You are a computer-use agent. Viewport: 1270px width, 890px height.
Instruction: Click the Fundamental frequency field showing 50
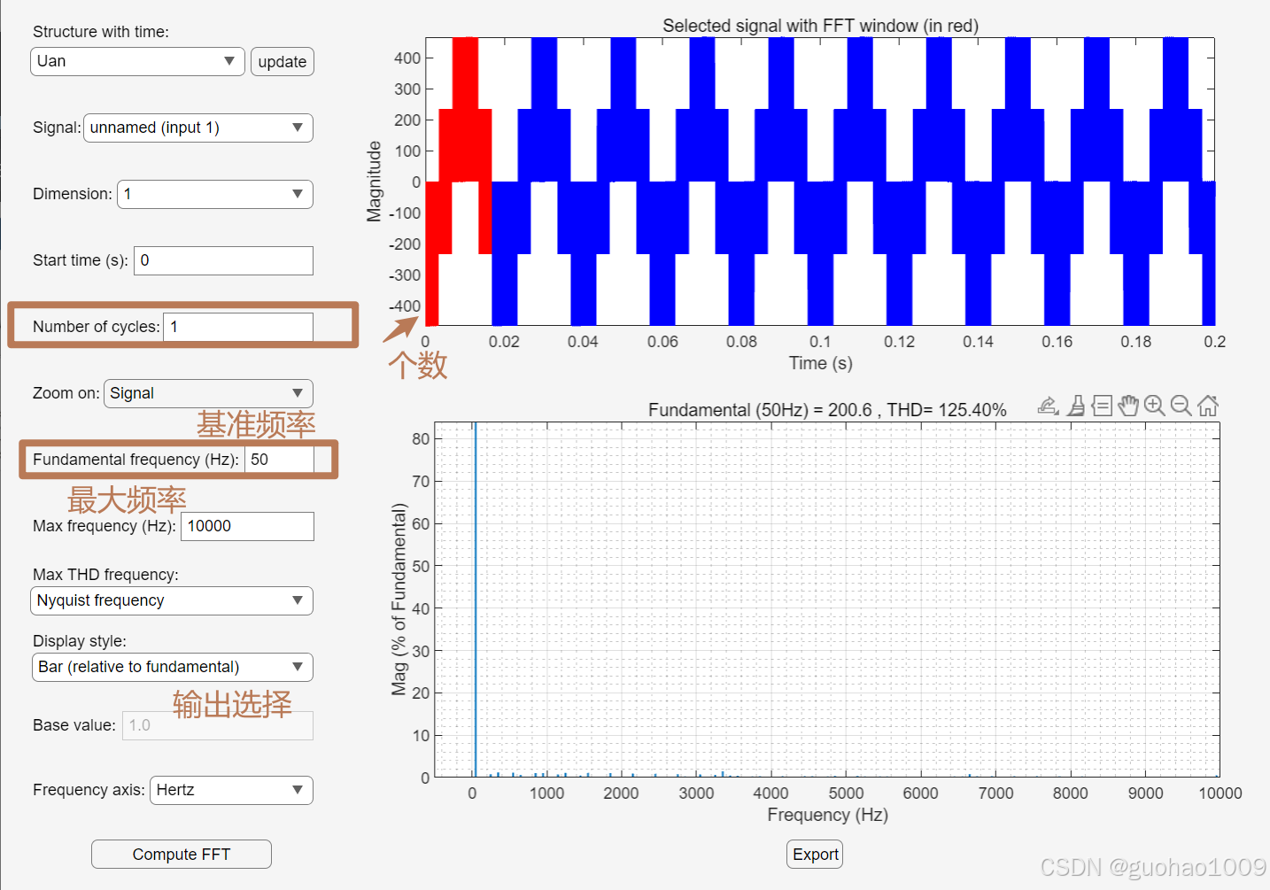[279, 460]
